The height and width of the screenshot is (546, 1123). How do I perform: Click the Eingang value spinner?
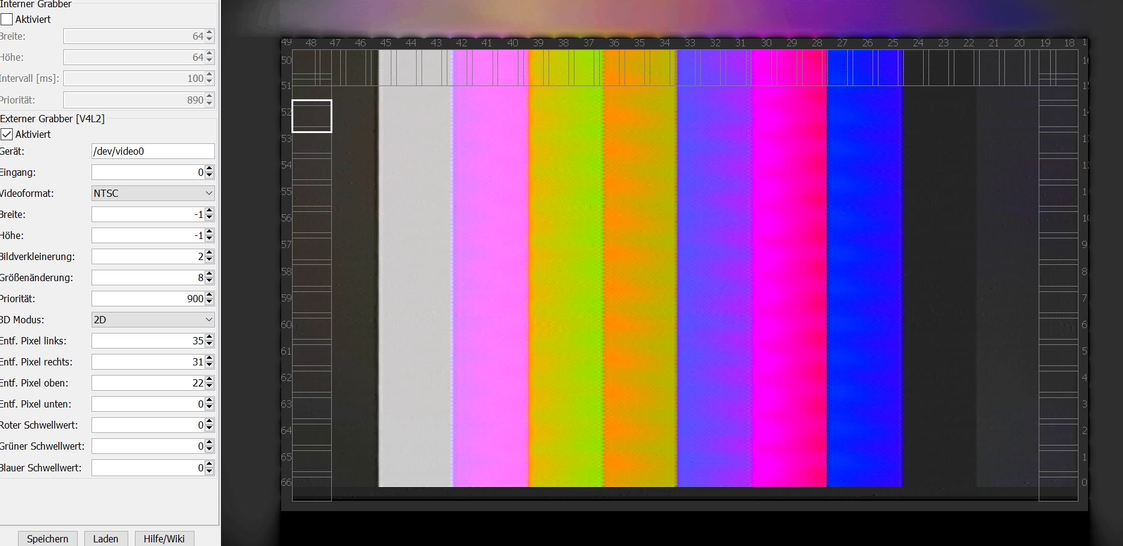coord(148,172)
